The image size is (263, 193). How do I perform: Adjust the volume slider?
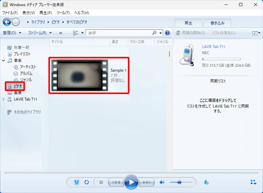coord(180,182)
